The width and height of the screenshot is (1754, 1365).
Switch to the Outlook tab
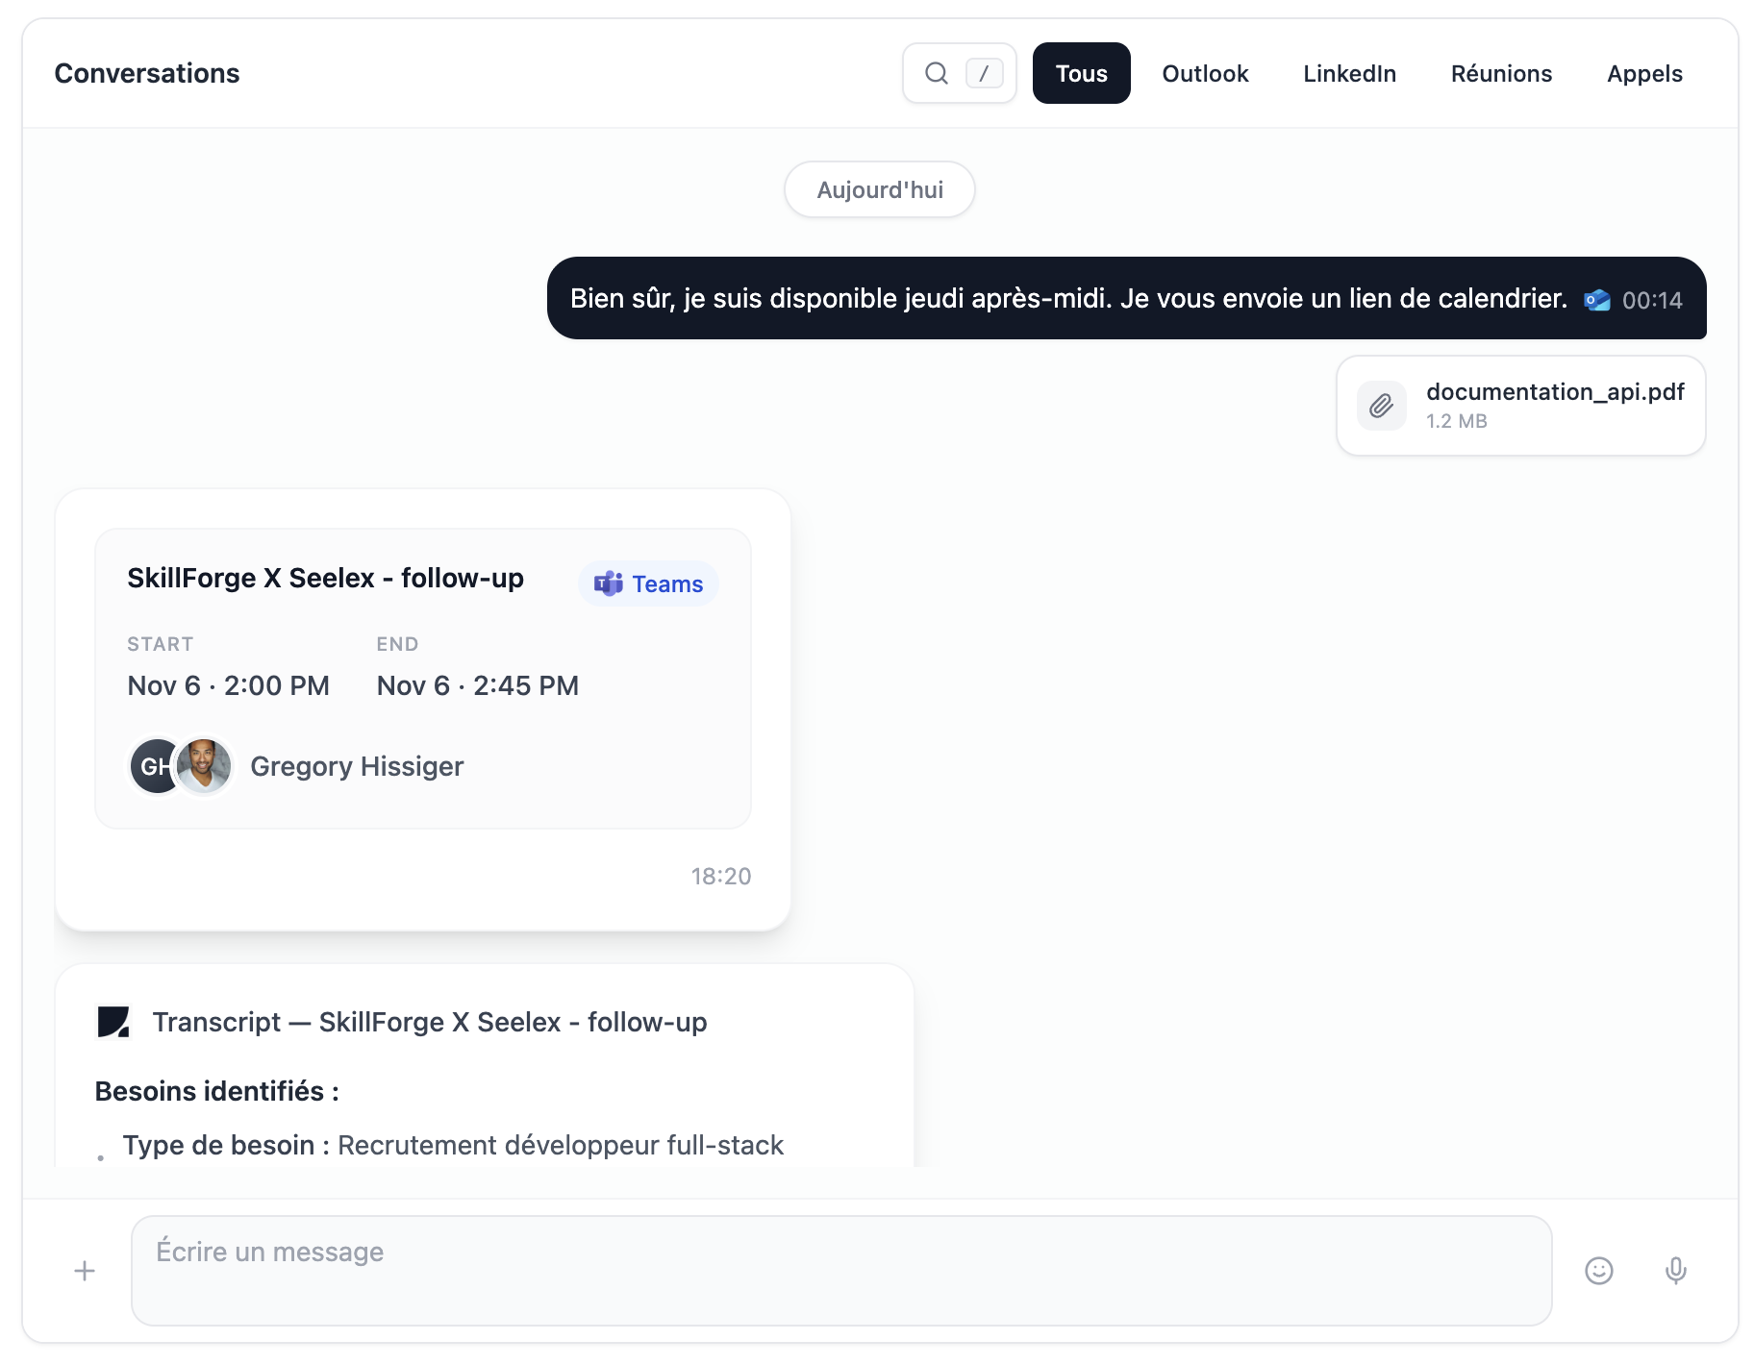1205,73
